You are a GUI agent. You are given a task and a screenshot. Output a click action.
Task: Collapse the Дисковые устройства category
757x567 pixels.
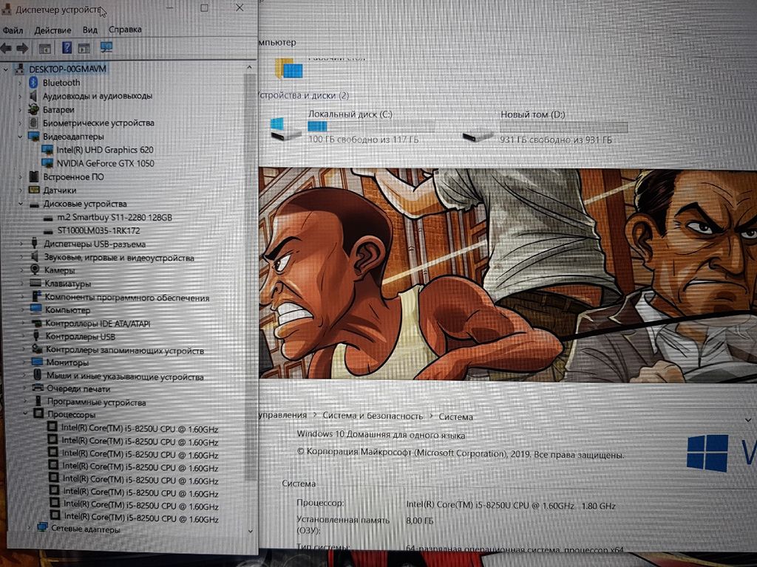pos(21,204)
